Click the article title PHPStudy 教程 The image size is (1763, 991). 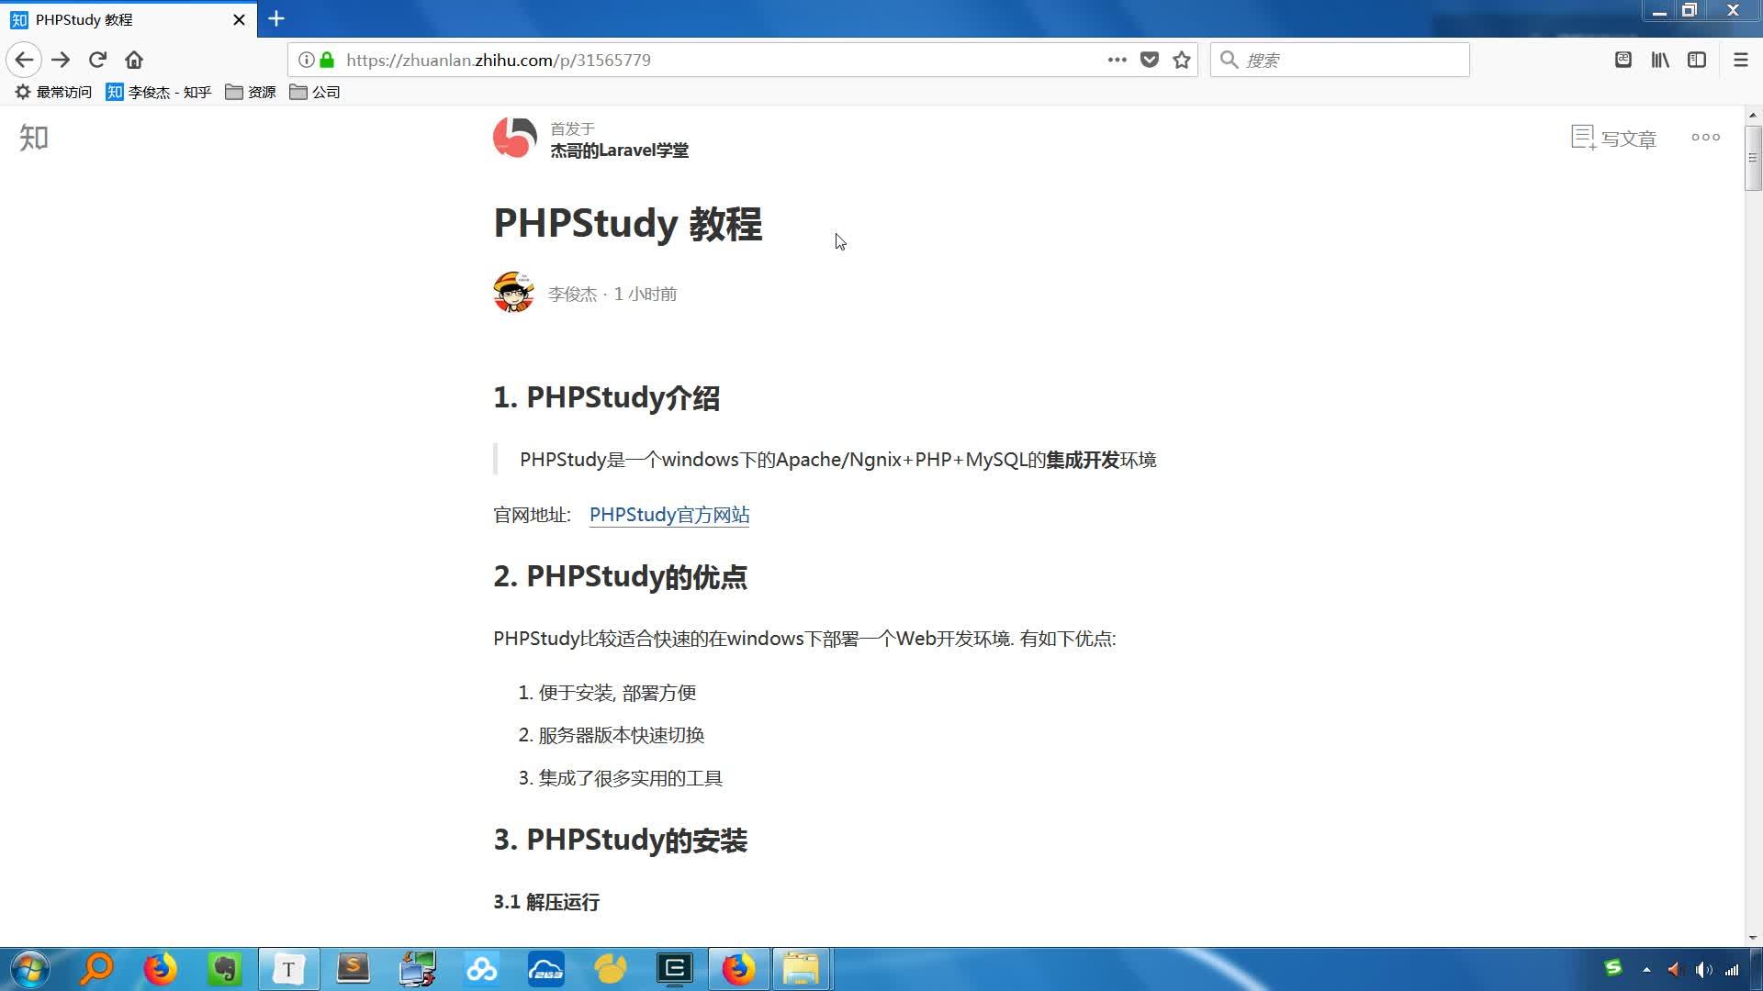click(x=628, y=224)
